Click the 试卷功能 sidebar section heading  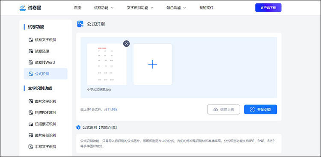click(x=36, y=27)
